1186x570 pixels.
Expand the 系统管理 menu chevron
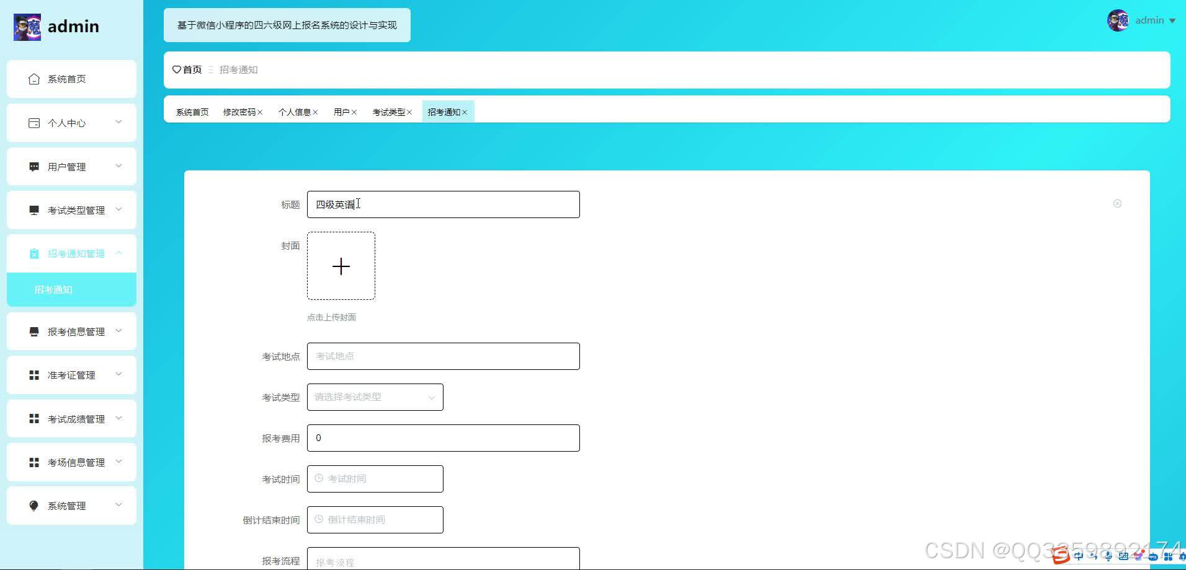[x=118, y=505]
